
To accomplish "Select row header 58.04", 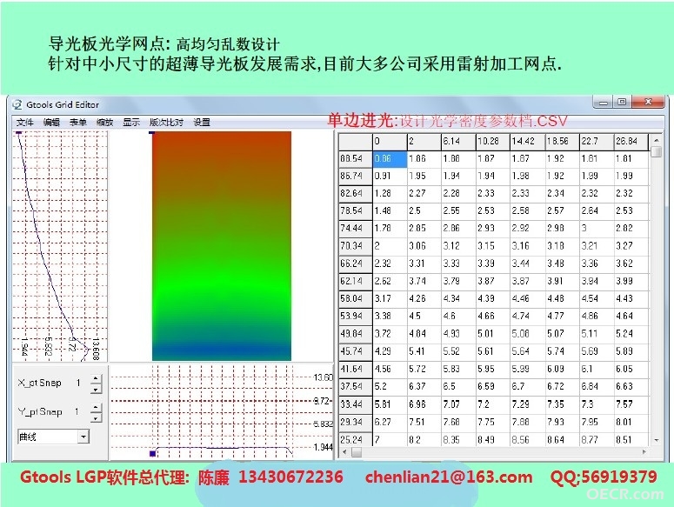I will (355, 298).
